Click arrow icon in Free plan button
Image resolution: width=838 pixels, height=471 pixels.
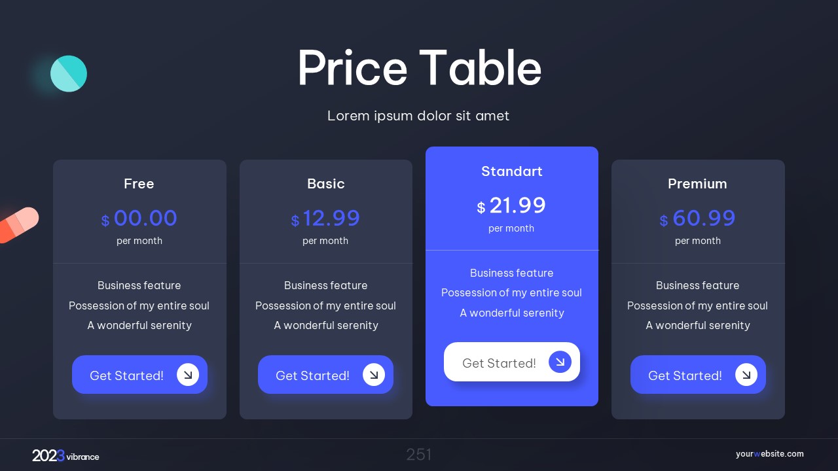(x=188, y=375)
